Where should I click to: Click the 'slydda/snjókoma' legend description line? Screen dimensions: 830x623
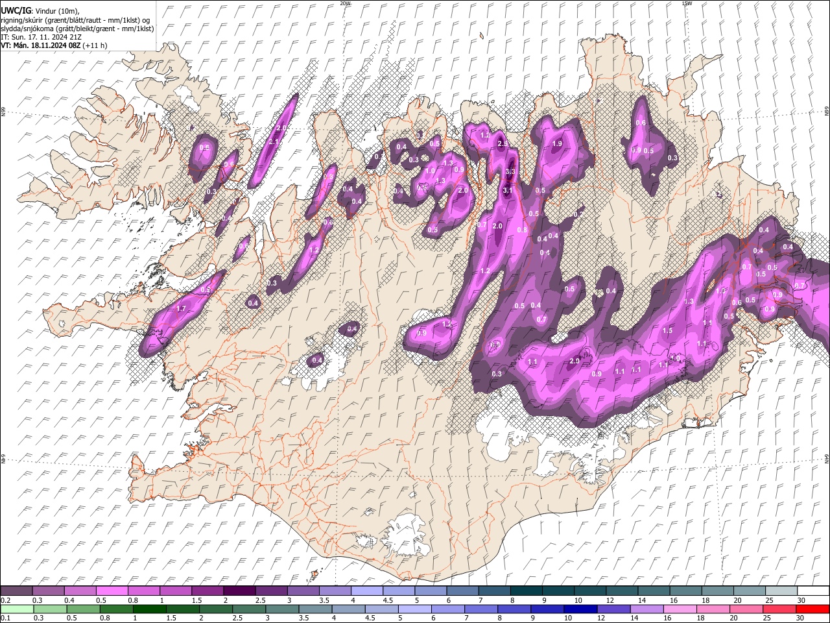point(77,29)
